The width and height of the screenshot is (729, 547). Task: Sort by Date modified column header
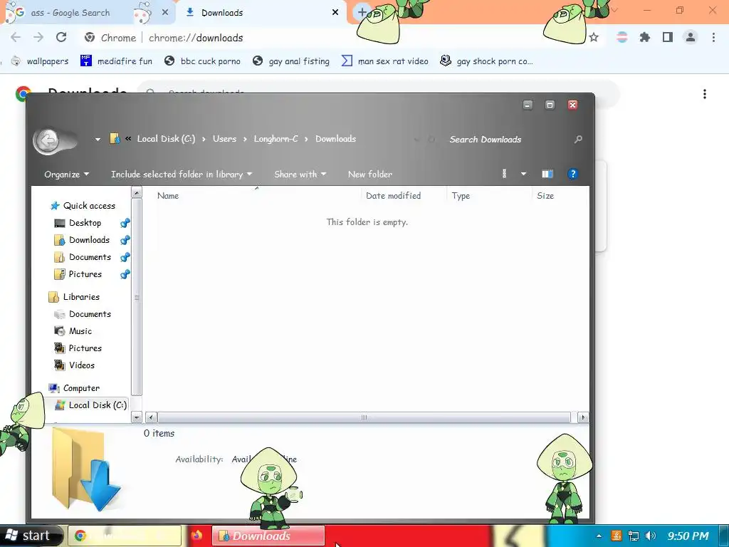tap(404, 195)
